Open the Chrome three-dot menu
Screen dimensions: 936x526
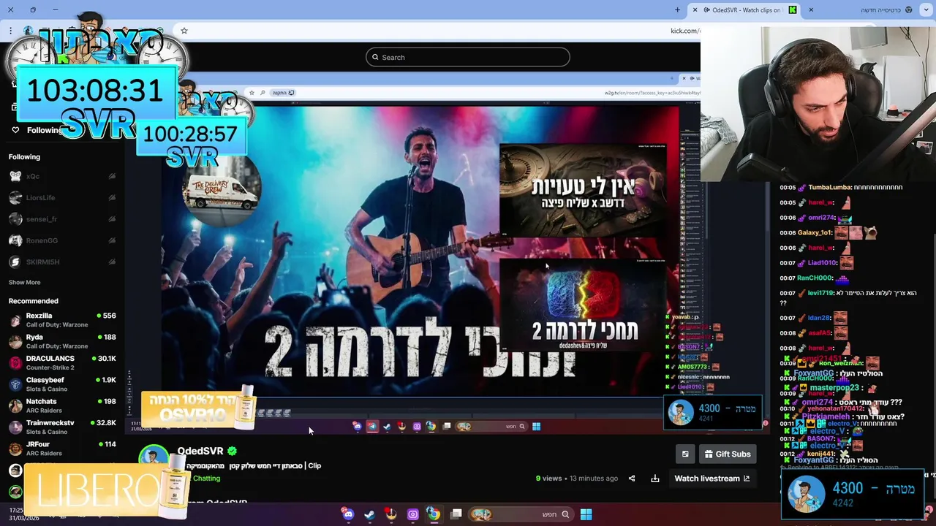10,31
